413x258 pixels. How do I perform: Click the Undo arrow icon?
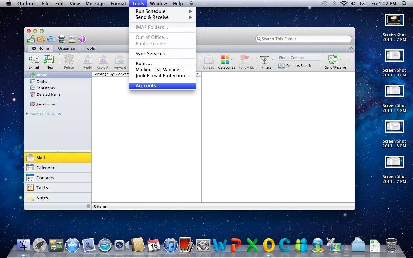[x=41, y=39]
